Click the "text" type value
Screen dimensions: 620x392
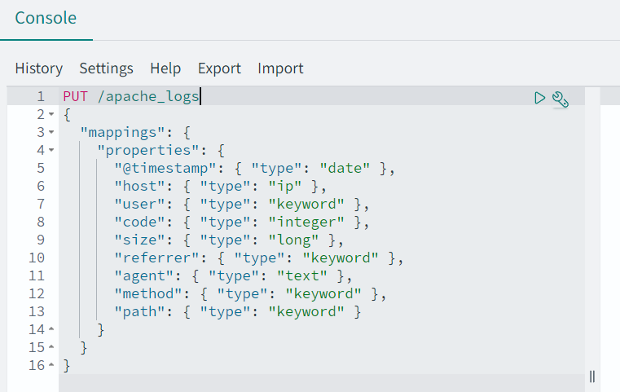(302, 275)
